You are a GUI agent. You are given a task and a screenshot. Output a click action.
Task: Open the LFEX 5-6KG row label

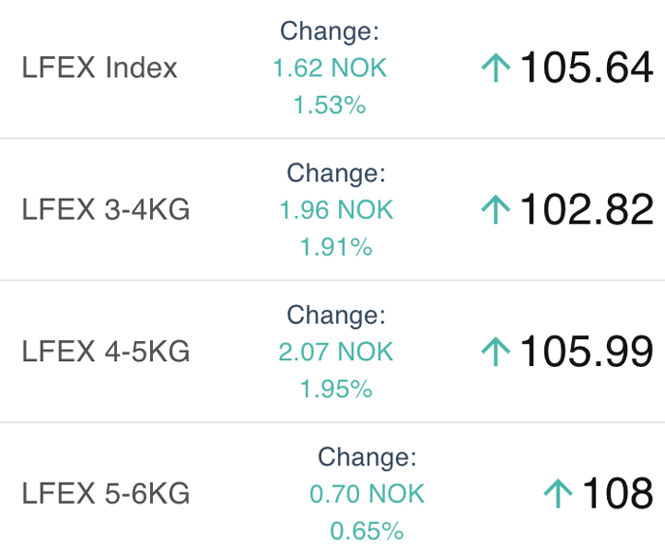105,493
